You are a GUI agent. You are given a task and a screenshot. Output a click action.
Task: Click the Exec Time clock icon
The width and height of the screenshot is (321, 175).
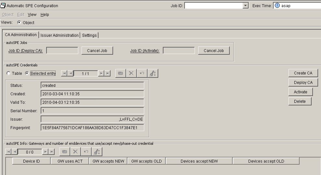pos(277,6)
